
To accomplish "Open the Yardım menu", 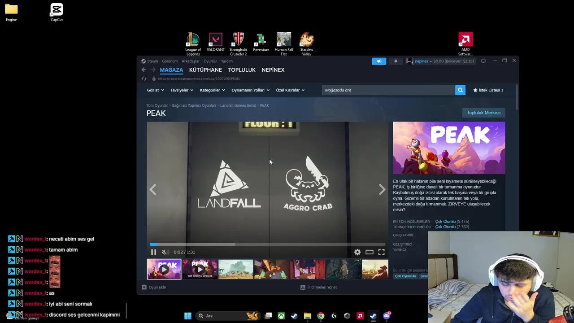I will coord(227,61).
